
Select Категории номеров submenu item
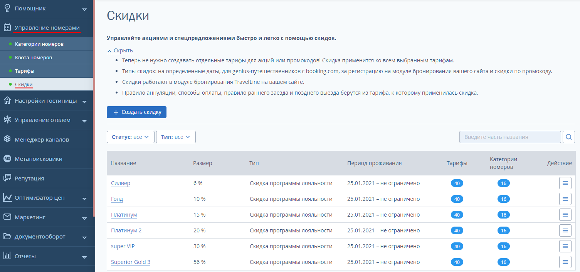tap(39, 44)
